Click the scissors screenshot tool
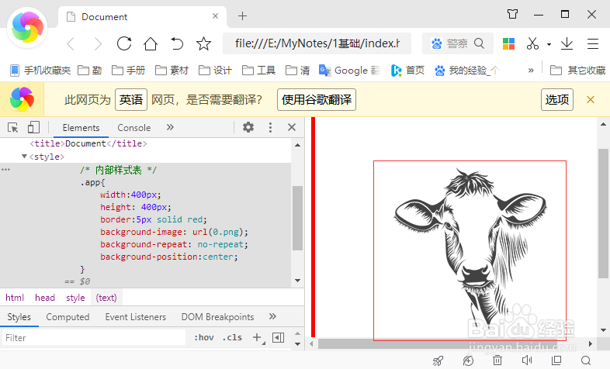The image size is (610, 369). [532, 43]
